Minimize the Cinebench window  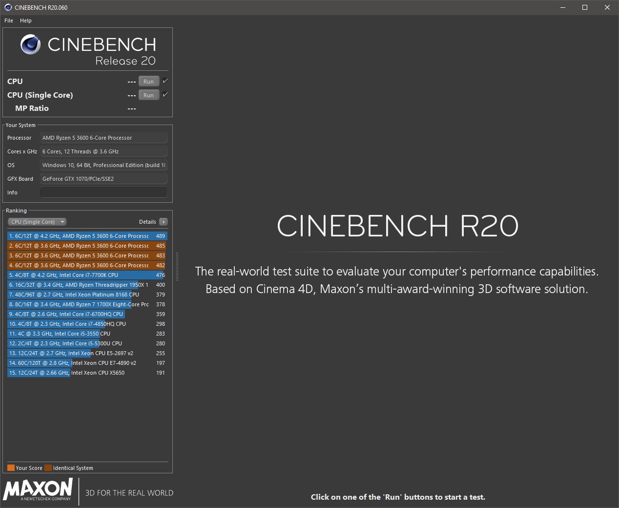(562, 7)
